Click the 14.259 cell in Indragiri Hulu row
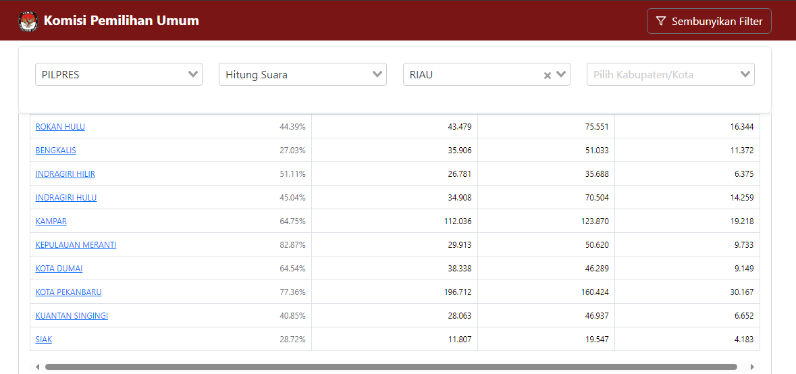The width and height of the screenshot is (796, 374). [687, 197]
